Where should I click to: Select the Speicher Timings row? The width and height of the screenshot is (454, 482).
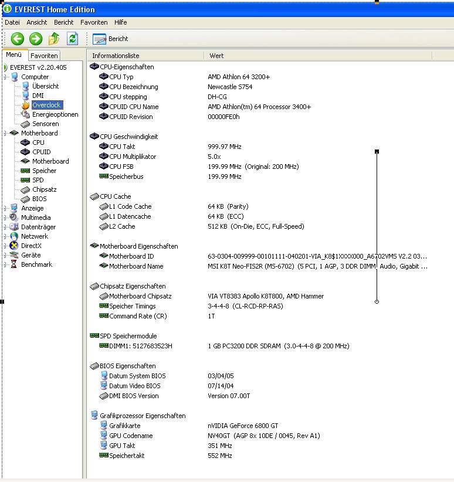[x=191, y=306]
